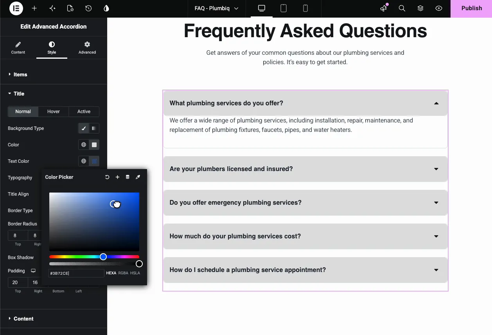
Task: Open the Finder search icon
Action: (402, 8)
